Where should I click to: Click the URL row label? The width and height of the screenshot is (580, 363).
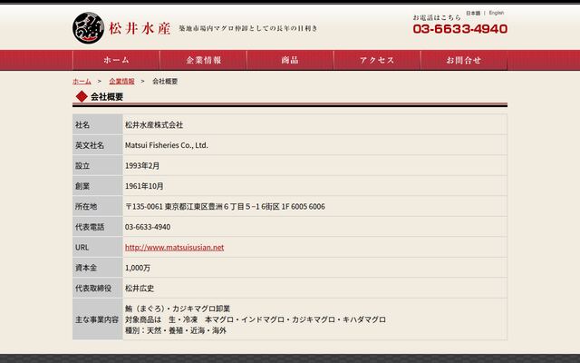click(82, 247)
